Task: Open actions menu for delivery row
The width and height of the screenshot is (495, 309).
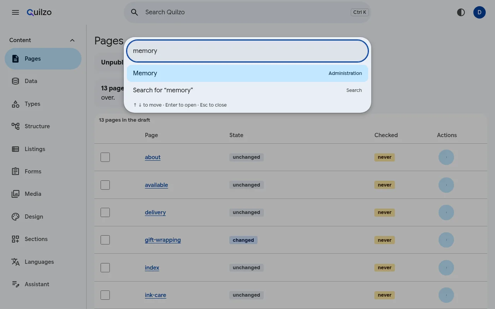Action: click(x=446, y=212)
